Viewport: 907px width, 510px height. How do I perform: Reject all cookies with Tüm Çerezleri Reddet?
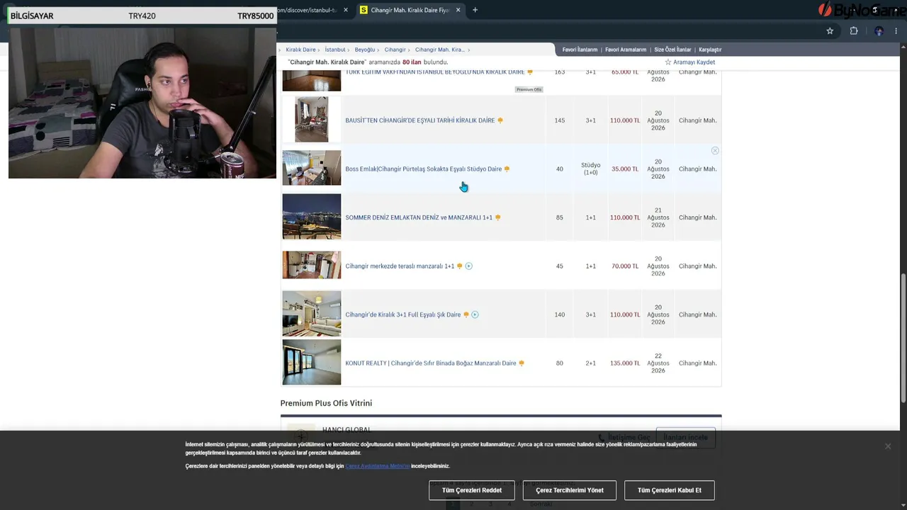pyautogui.click(x=472, y=490)
